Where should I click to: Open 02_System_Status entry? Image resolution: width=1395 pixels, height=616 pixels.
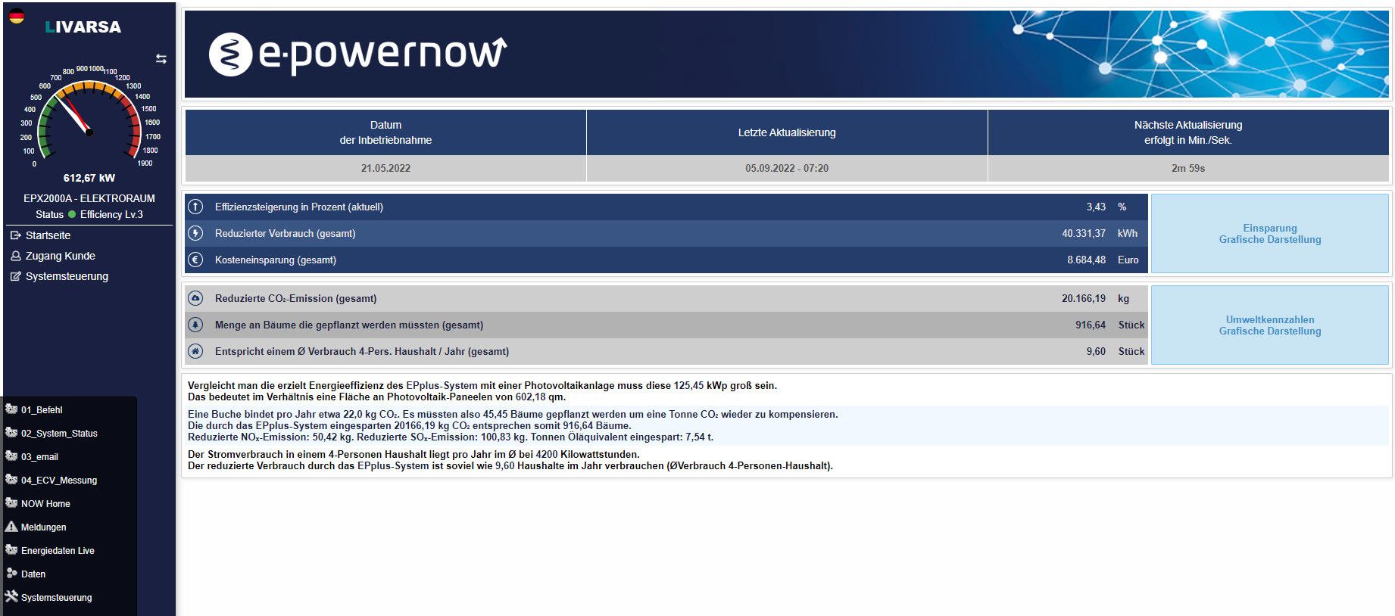(59, 434)
